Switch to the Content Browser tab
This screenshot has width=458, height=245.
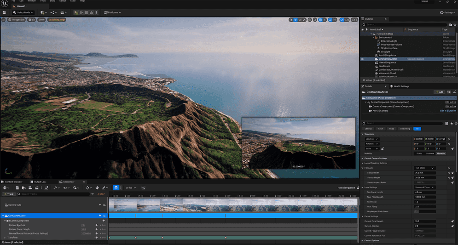pyautogui.click(x=12, y=182)
